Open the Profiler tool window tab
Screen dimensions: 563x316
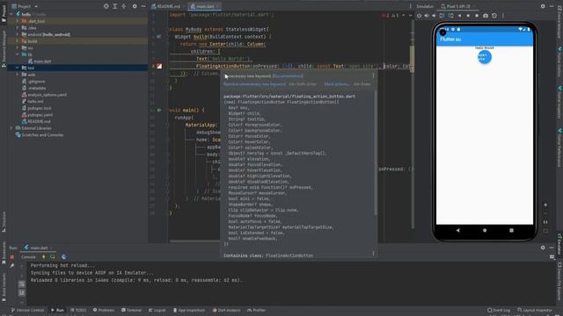(x=256, y=310)
